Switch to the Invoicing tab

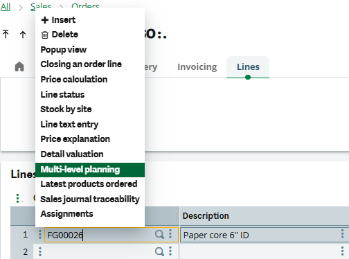(x=197, y=67)
